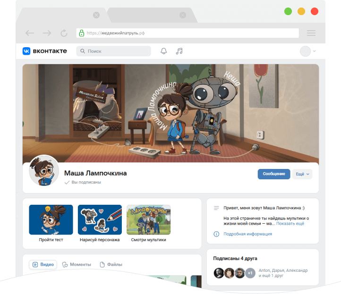Reload the page with refresh icon
Viewport: 341px width, 294px height.
click(64, 33)
